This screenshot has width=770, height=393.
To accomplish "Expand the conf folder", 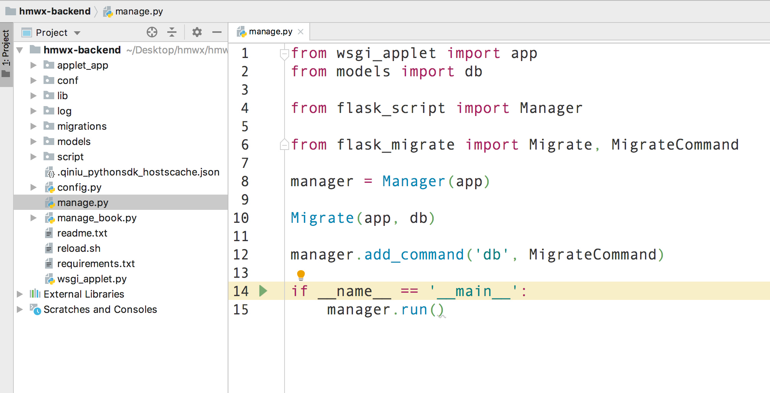I will coord(34,81).
